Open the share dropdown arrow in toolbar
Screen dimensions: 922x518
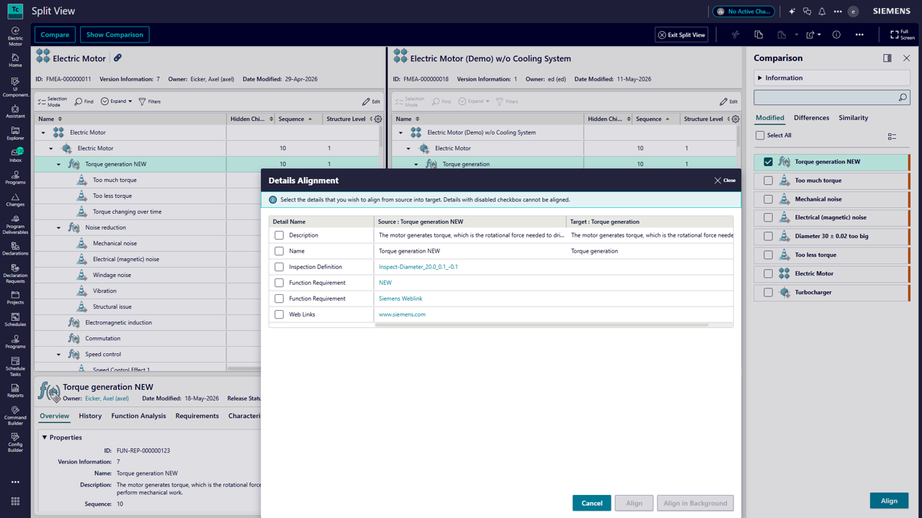[x=819, y=35]
